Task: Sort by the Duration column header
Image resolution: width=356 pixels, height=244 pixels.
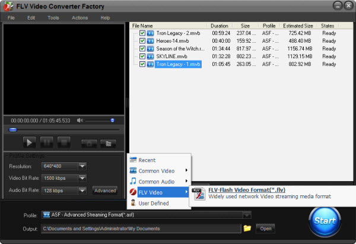Action: point(220,26)
